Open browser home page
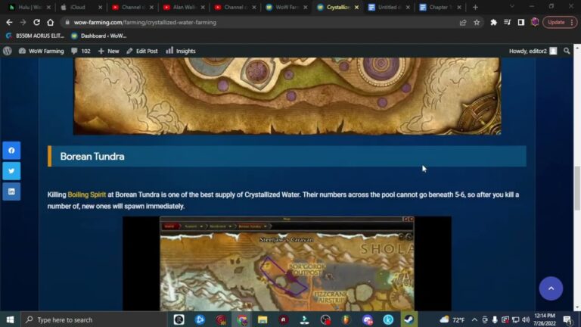 pyautogui.click(x=51, y=22)
